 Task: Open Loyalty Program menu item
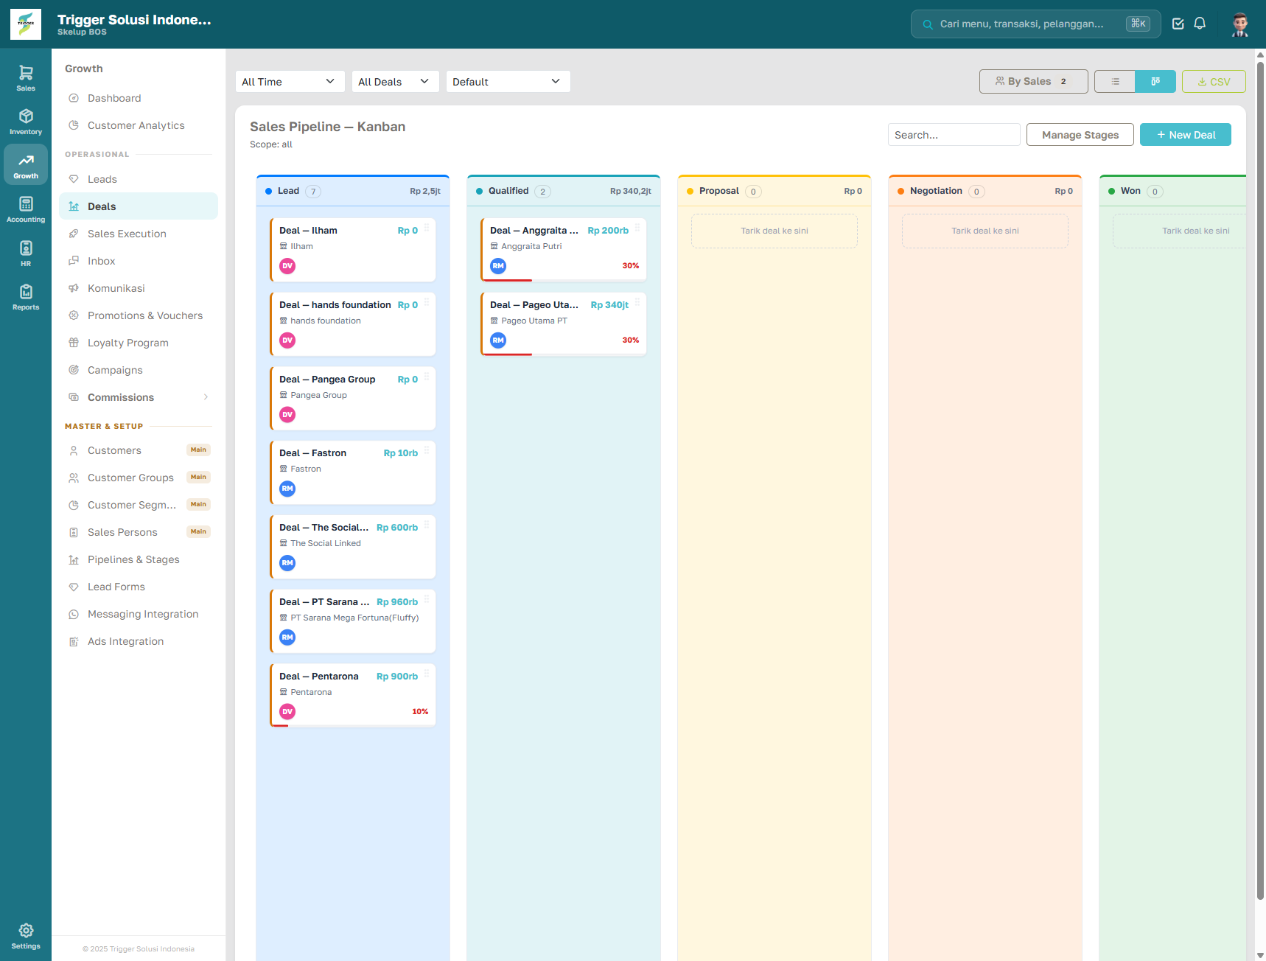(139, 343)
